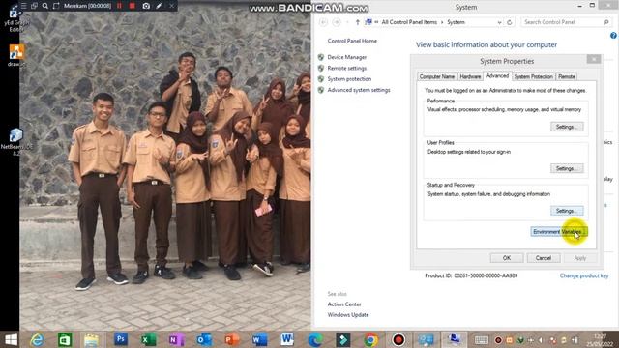Open Device Manager link
Viewport: 619px width, 348px height.
point(346,57)
